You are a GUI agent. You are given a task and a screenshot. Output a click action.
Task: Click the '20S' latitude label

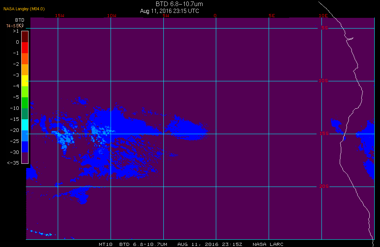point(324,186)
